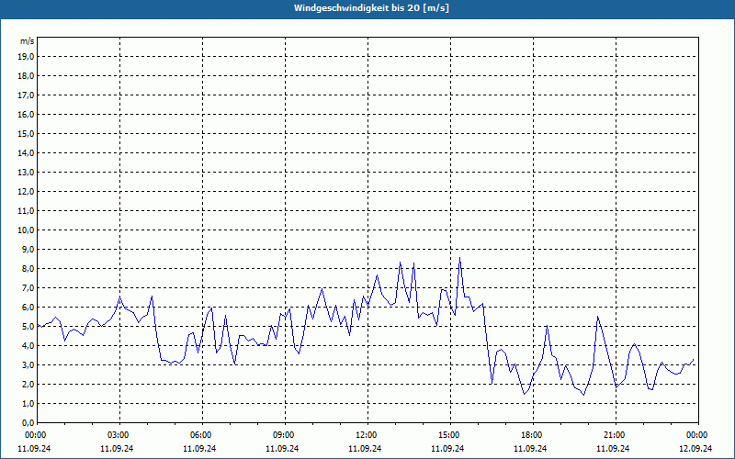Click the chart title 'Windgeschwindigkeit bis 20 [m/s]'
This screenshot has height=459, width=735.
tap(371, 8)
